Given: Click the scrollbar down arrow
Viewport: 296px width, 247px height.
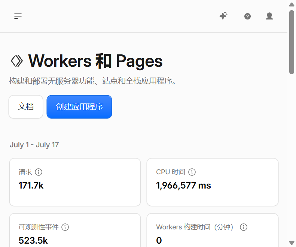Looking at the screenshot, I should click(292, 243).
